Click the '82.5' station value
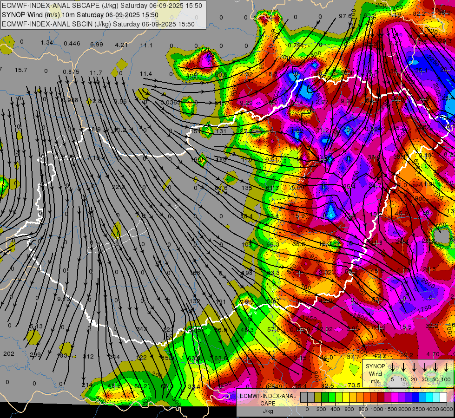Viewport: 455px width, 418px height. [328, 386]
